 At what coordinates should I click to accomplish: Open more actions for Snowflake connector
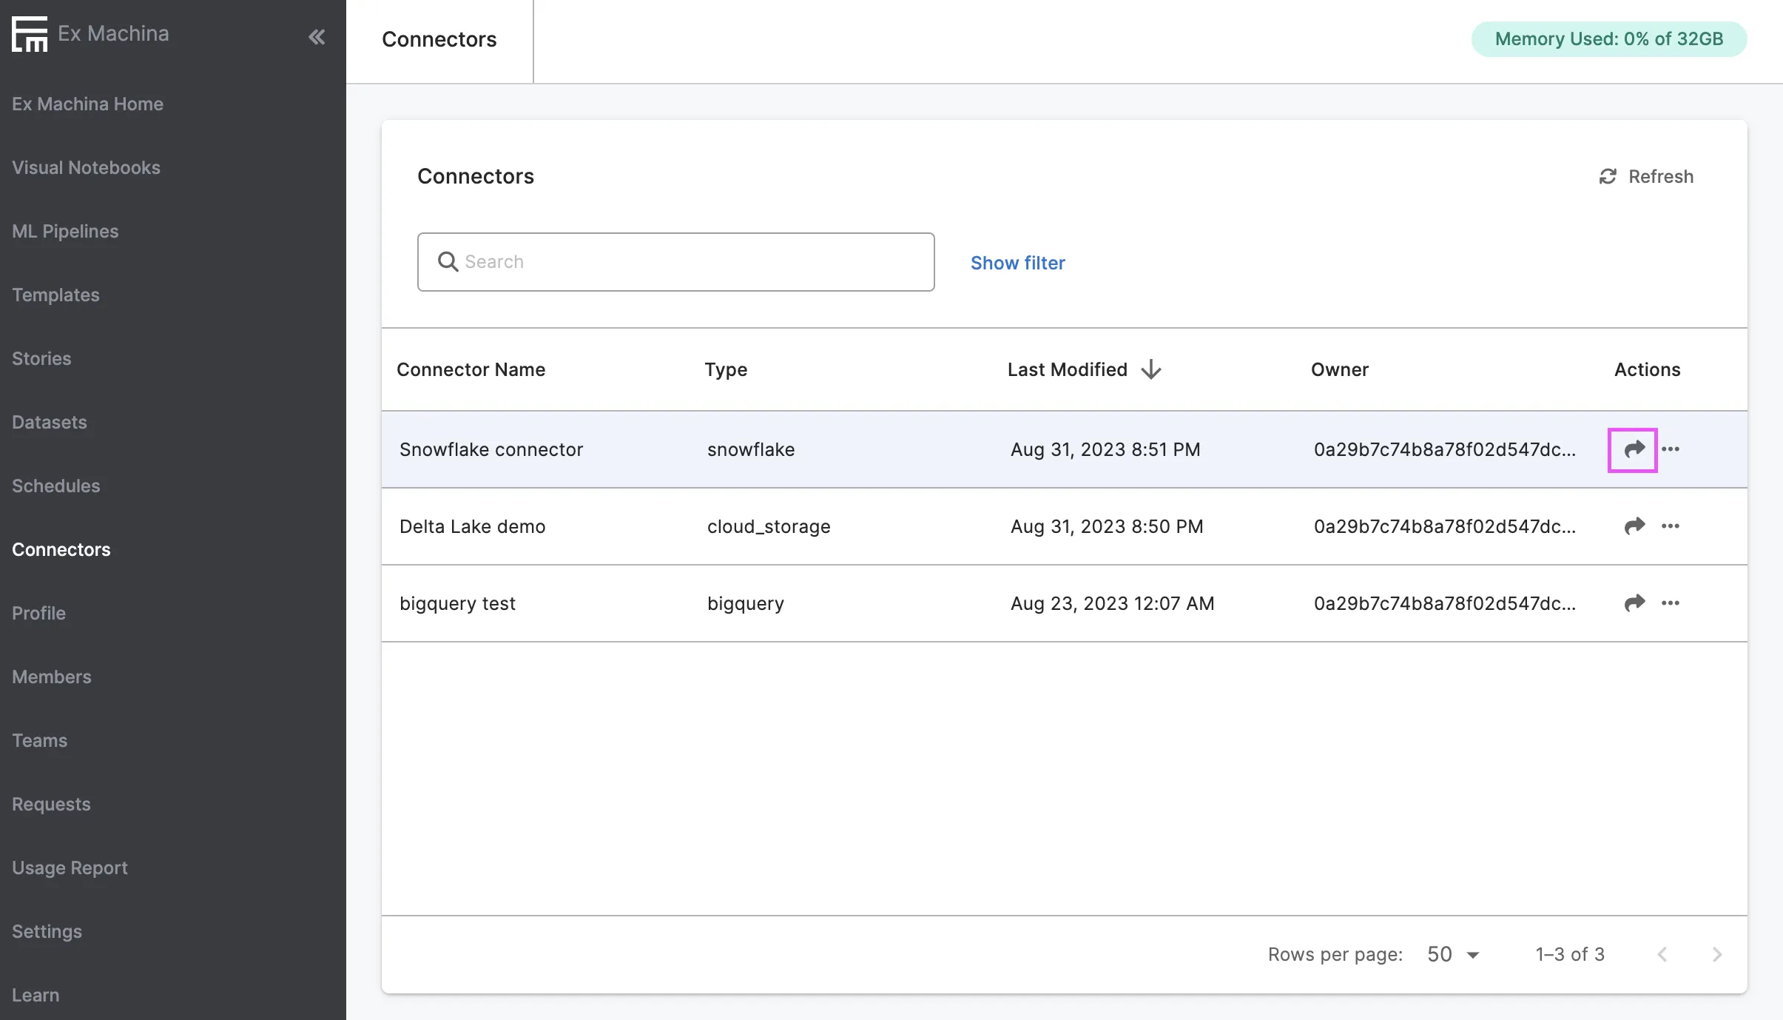(x=1671, y=449)
